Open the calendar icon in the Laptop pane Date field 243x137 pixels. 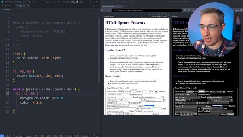224,92
